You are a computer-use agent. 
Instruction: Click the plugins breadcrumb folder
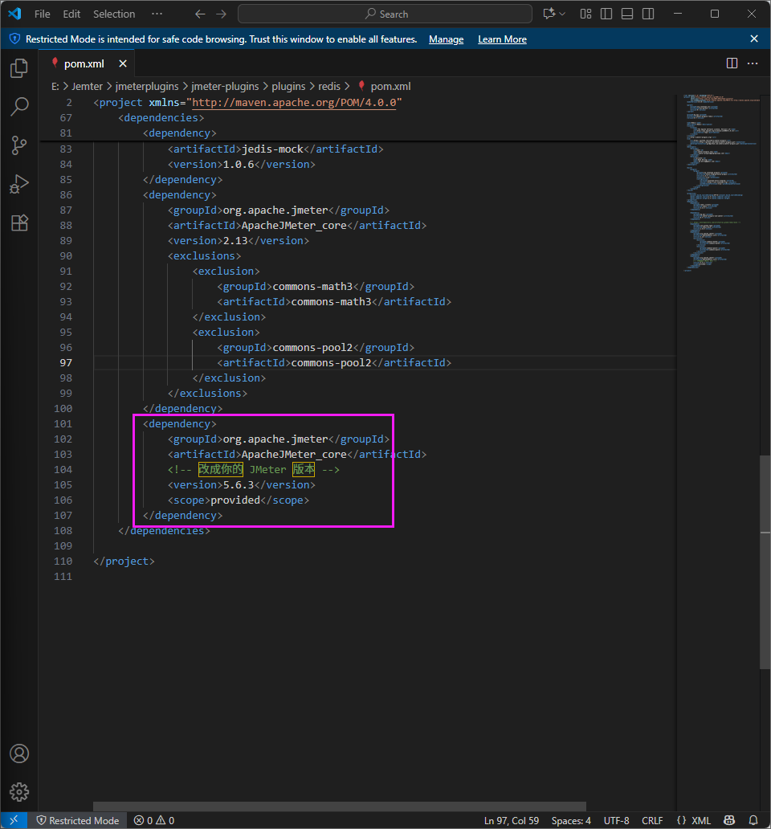[288, 86]
